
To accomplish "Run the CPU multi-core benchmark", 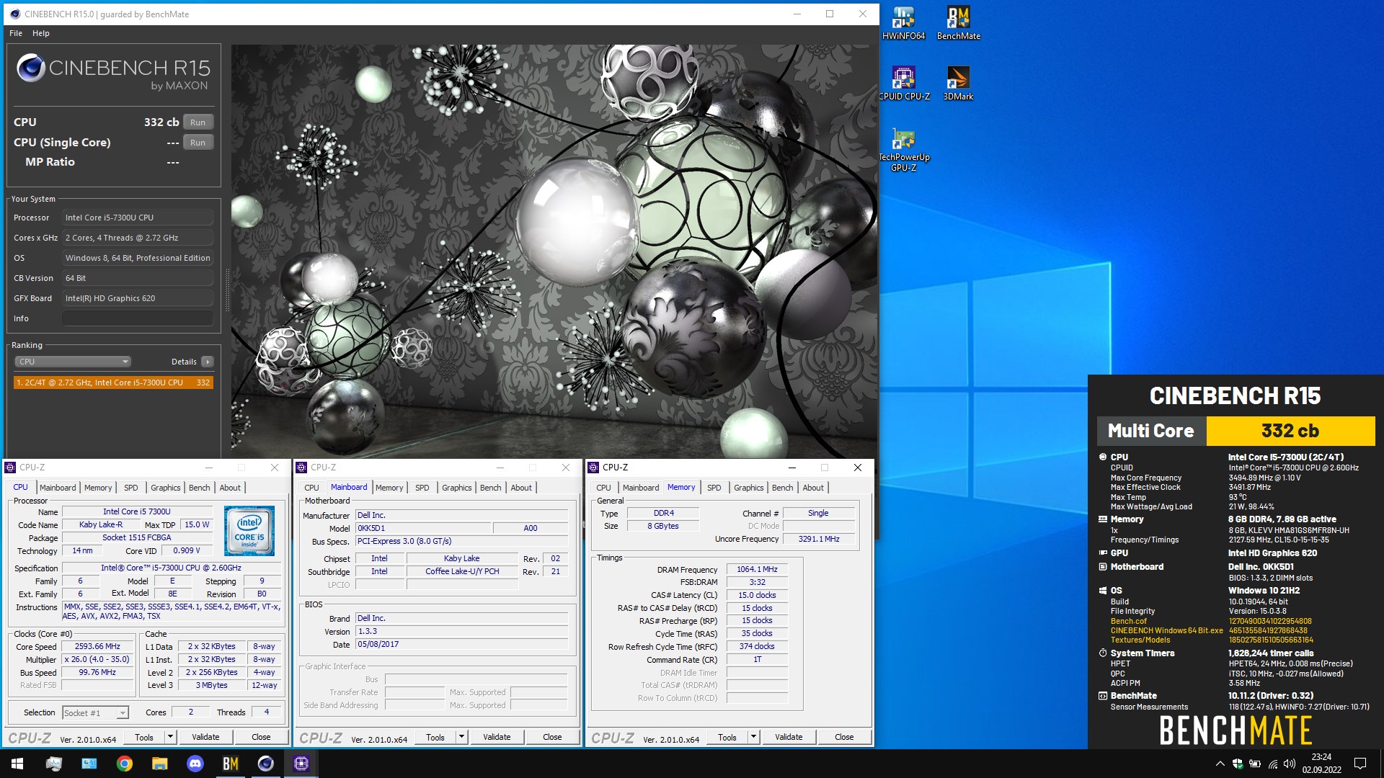I will tap(198, 122).
